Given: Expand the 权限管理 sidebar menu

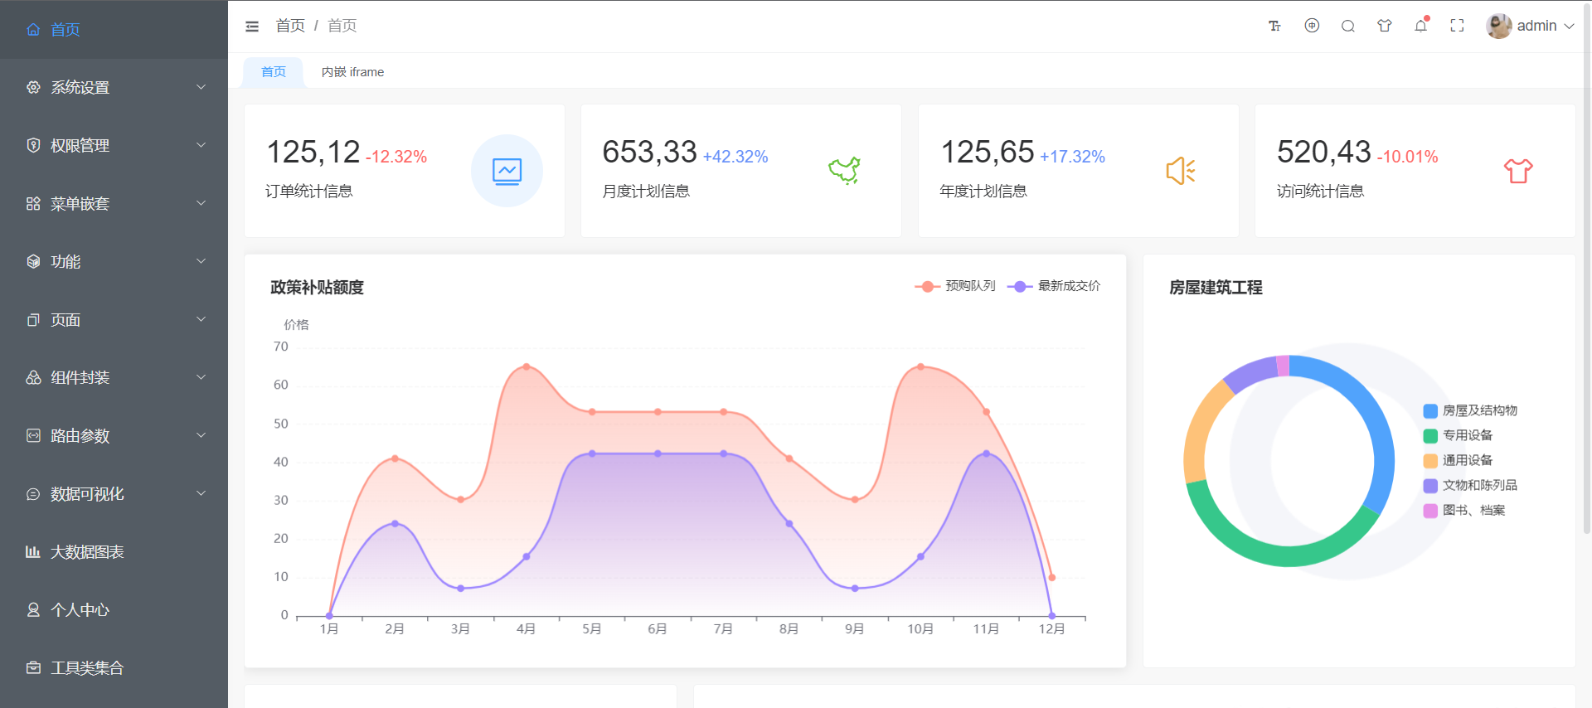Looking at the screenshot, I should [114, 146].
